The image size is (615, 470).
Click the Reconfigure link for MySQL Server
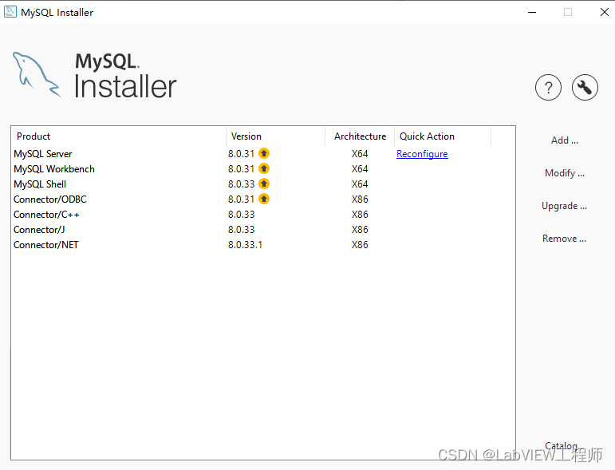pos(422,154)
